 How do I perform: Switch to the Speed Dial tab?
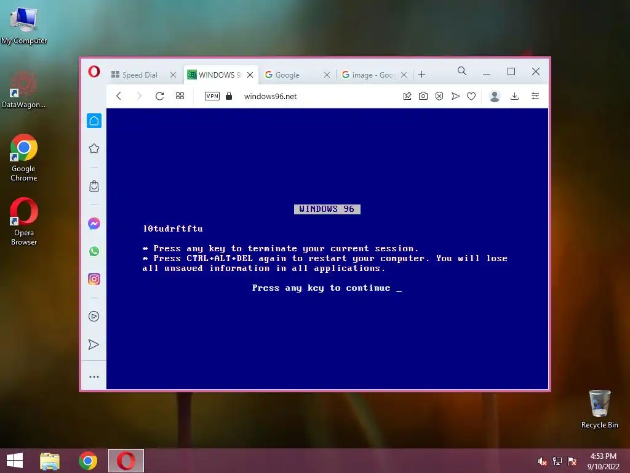click(140, 75)
